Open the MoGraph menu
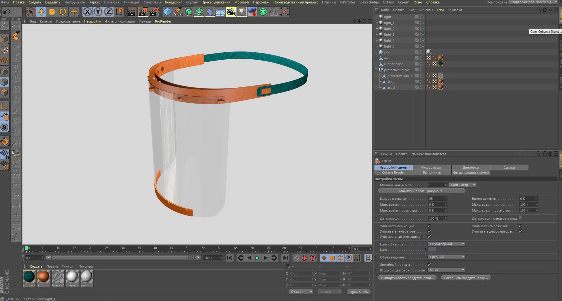 point(241,2)
